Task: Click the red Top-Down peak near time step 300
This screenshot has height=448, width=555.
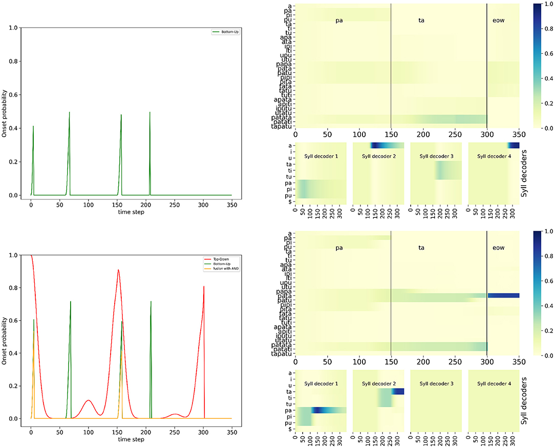Action: [x=204, y=286]
